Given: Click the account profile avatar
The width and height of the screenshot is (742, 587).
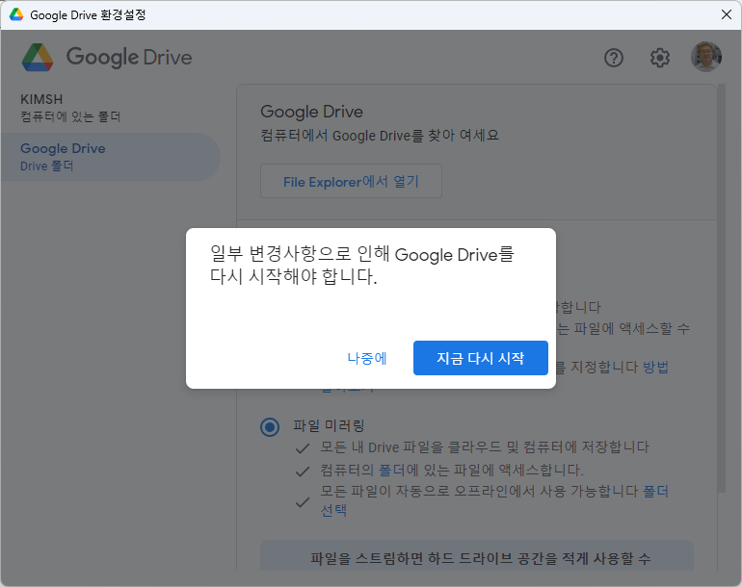Looking at the screenshot, I should coord(706,57).
